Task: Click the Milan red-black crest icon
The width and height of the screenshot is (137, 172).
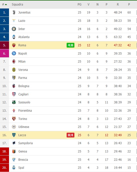Action: pyautogui.click(x=14, y=62)
